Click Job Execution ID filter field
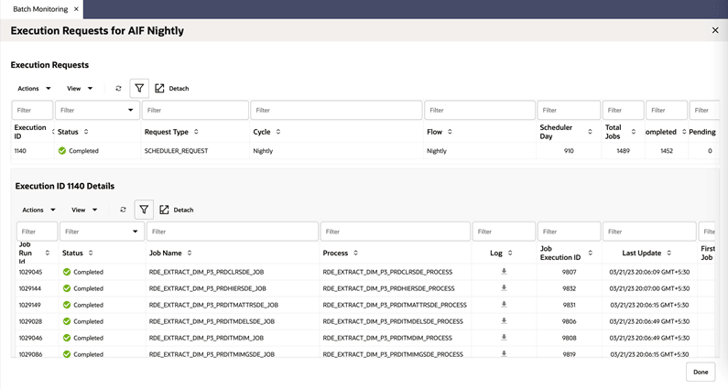728x389 pixels. [x=569, y=232]
